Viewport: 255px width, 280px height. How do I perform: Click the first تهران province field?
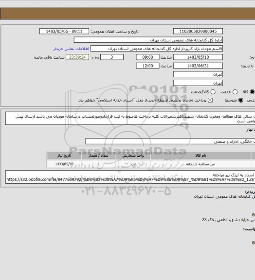198,74
